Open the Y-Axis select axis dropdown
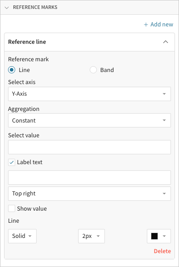Screen dimensions: 179x267 pyautogui.click(x=89, y=94)
